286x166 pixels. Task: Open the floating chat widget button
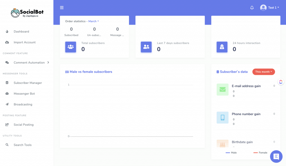276,156
